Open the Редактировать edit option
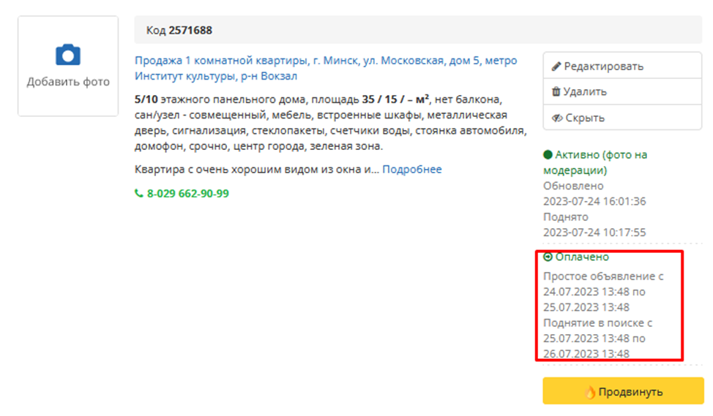 622,66
